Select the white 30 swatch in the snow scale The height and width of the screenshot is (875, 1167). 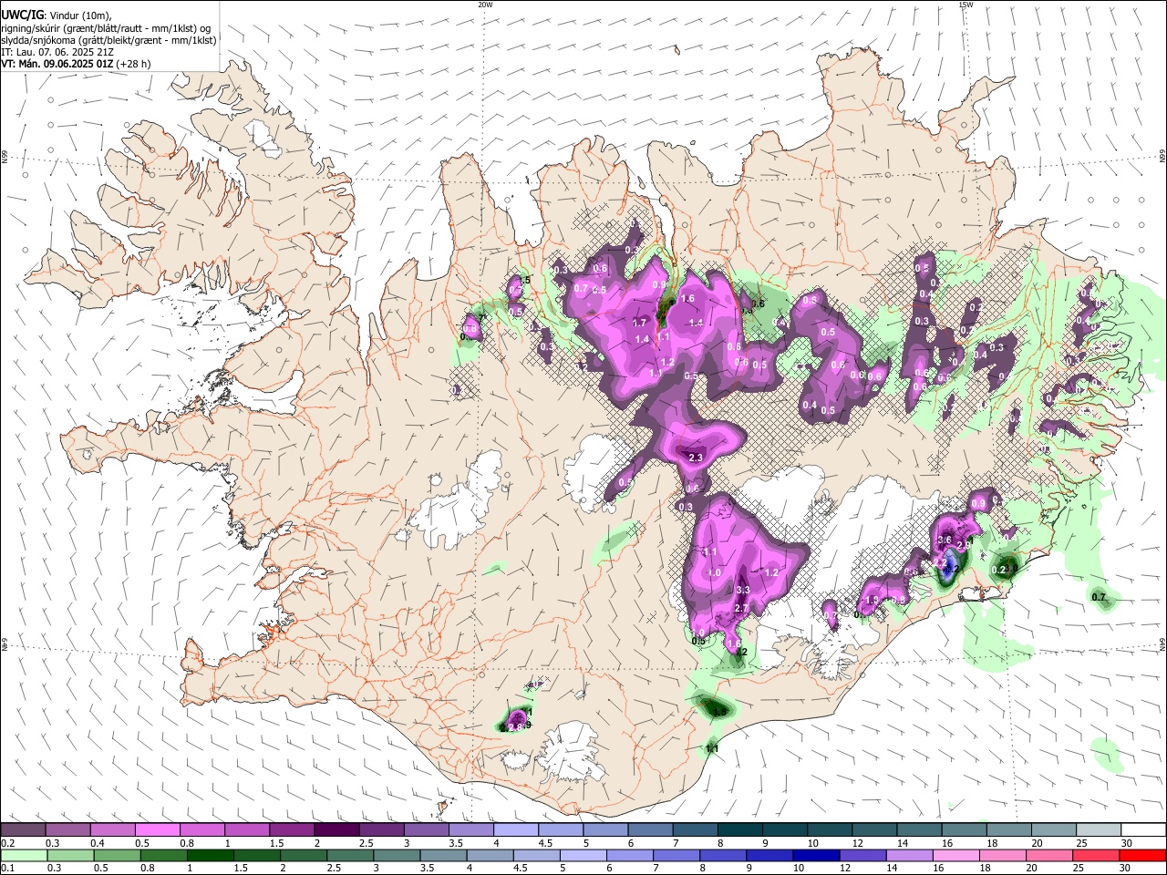(x=1141, y=830)
